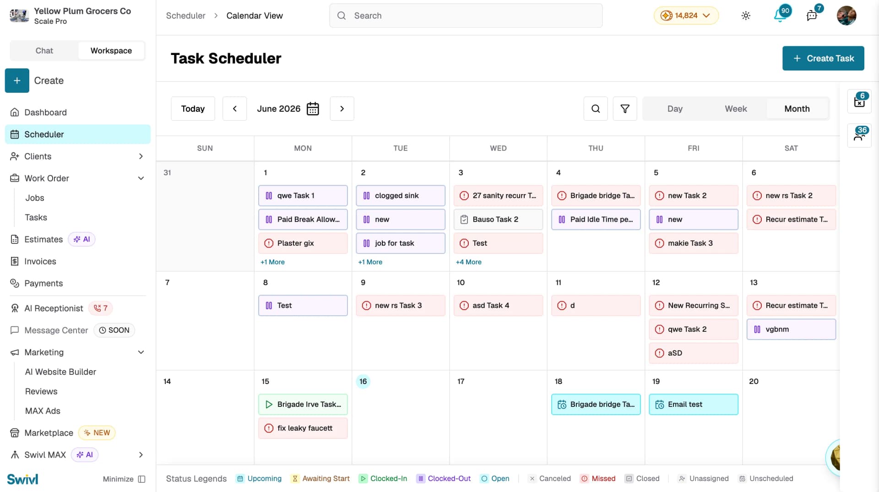
Task: Open Paid Idle Time task on June 4
Action: (x=596, y=220)
